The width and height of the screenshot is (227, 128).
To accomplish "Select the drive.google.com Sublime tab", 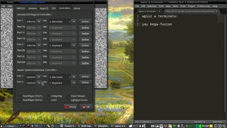I will [x=191, y=11].
